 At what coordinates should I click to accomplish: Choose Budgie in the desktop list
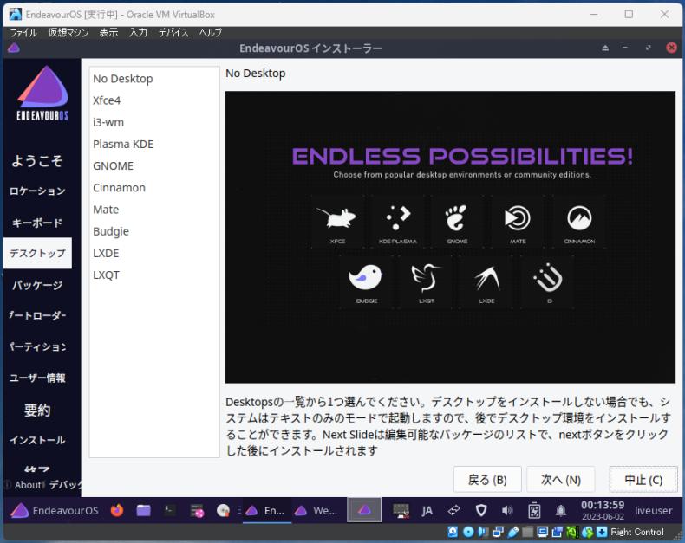point(153,231)
